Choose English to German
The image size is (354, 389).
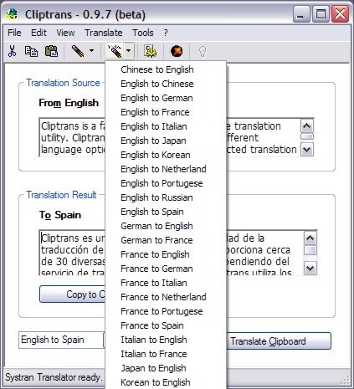(x=166, y=98)
